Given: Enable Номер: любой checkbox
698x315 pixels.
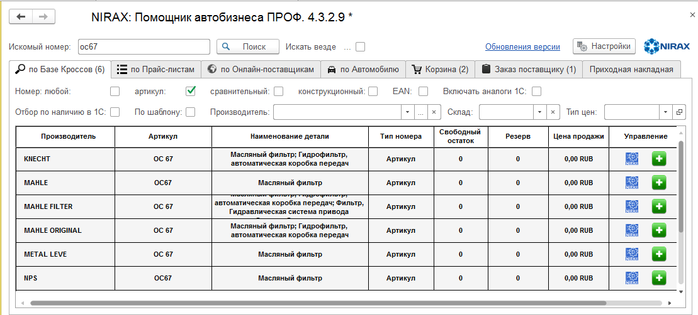Looking at the screenshot, I should 115,92.
